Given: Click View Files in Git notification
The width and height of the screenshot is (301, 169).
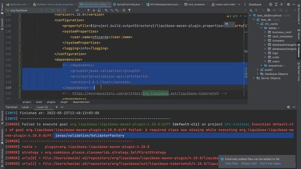Looking at the screenshot, I should (x=231, y=163).
